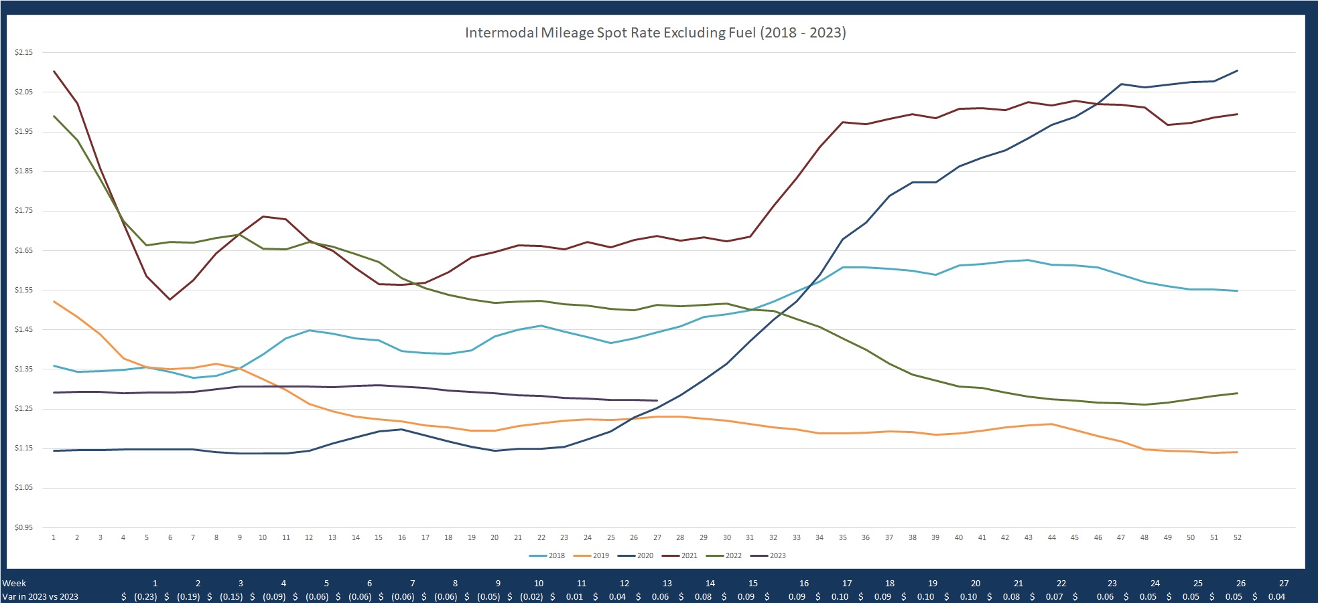This screenshot has height=603, width=1318.
Task: Select the (0.05) variance value in parentheses
Action: click(488, 596)
